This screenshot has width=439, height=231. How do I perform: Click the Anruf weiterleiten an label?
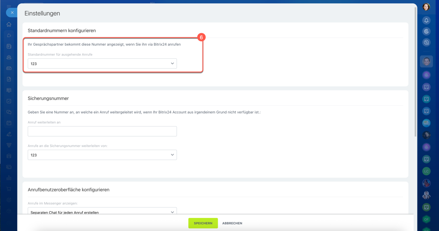point(44,122)
